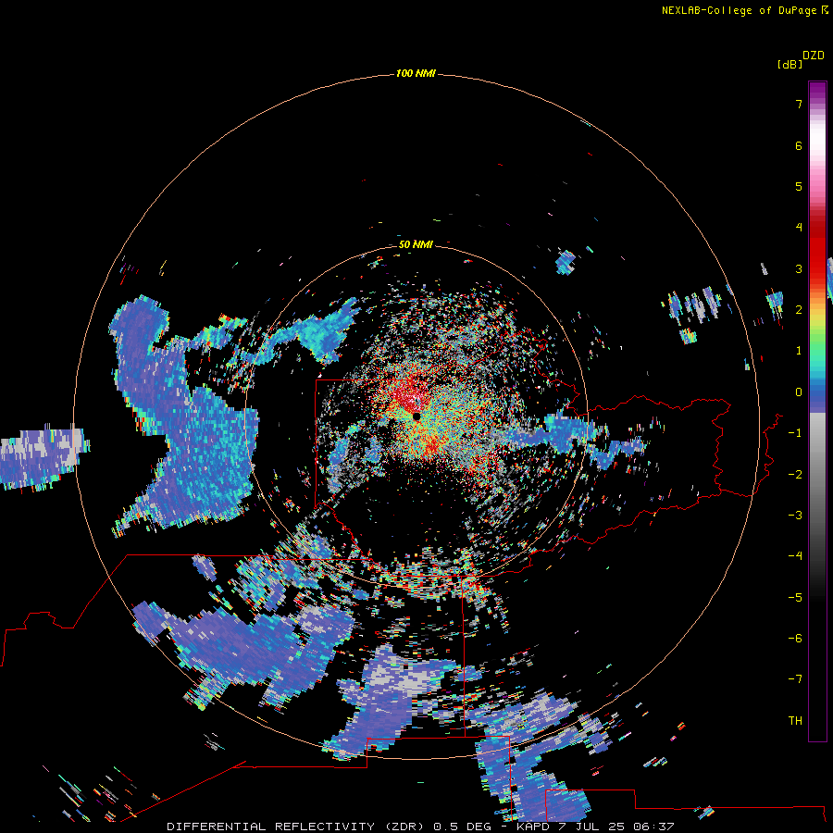Click the white band of the color bar
This screenshot has height=833, width=833.
(817, 139)
